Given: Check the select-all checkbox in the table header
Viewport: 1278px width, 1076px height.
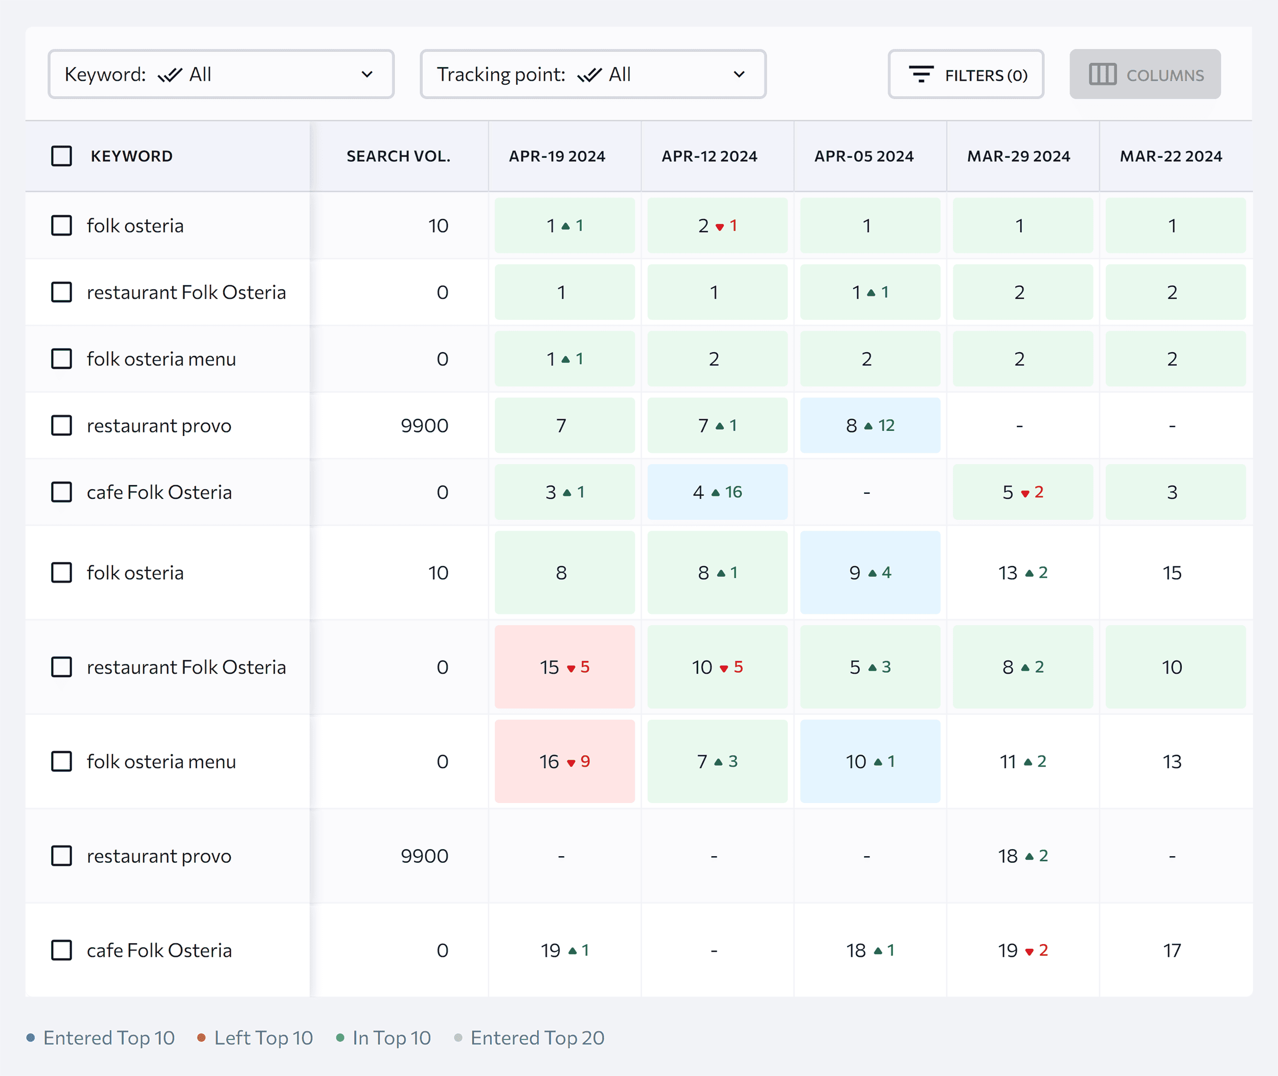Looking at the screenshot, I should [x=62, y=156].
